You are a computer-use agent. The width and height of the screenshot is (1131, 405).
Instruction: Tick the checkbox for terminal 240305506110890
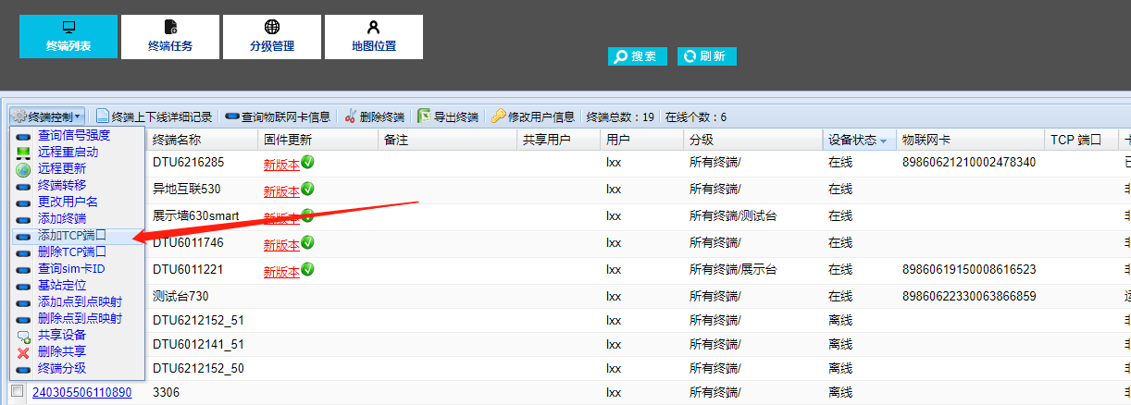[x=16, y=392]
